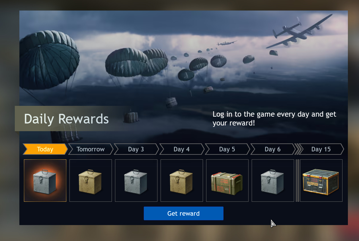Click the Day 15 orange-trimmed crate

tap(321, 180)
